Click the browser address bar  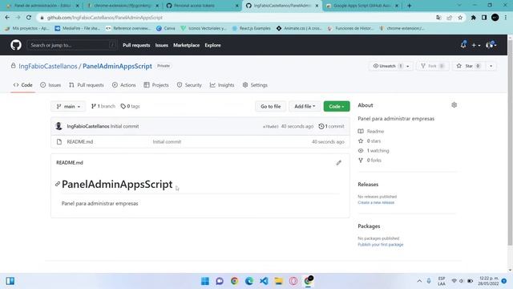point(236,18)
